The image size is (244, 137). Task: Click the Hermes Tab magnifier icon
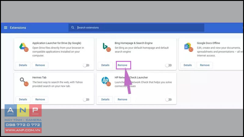point(24,82)
